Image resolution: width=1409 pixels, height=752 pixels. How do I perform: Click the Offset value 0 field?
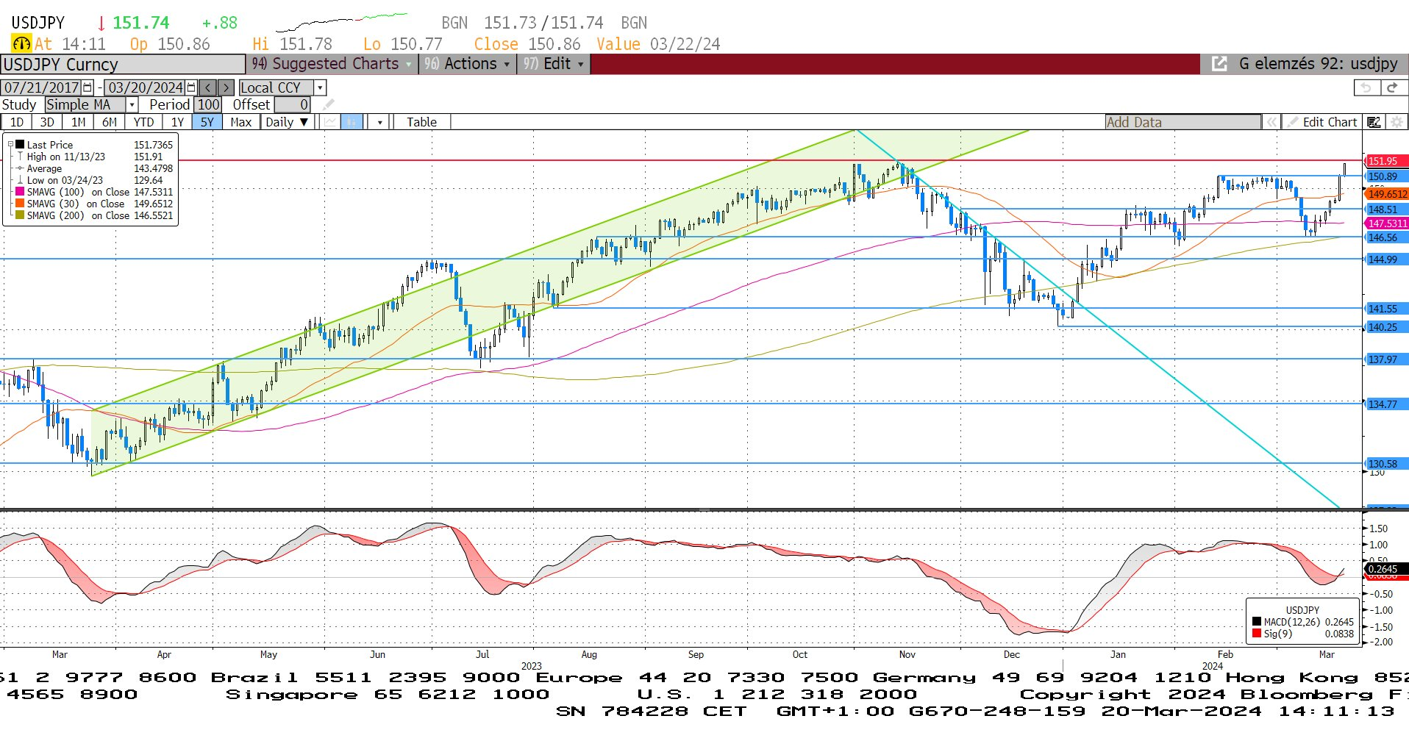pyautogui.click(x=293, y=104)
